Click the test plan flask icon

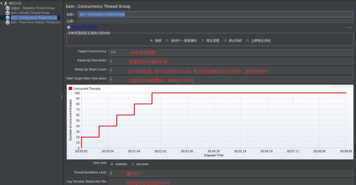(6, 3)
